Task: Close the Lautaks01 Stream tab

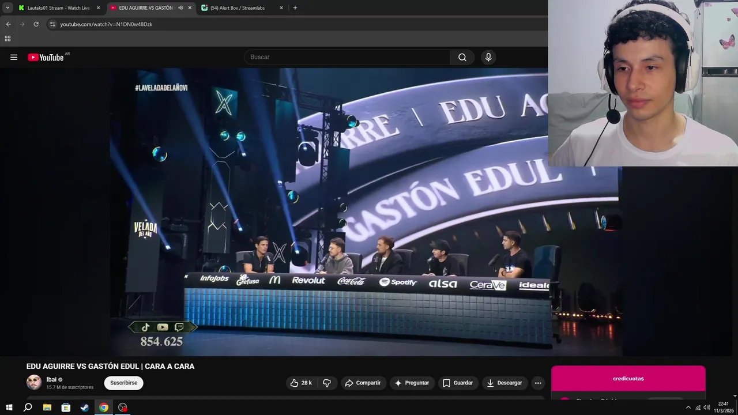Action: pyautogui.click(x=98, y=8)
